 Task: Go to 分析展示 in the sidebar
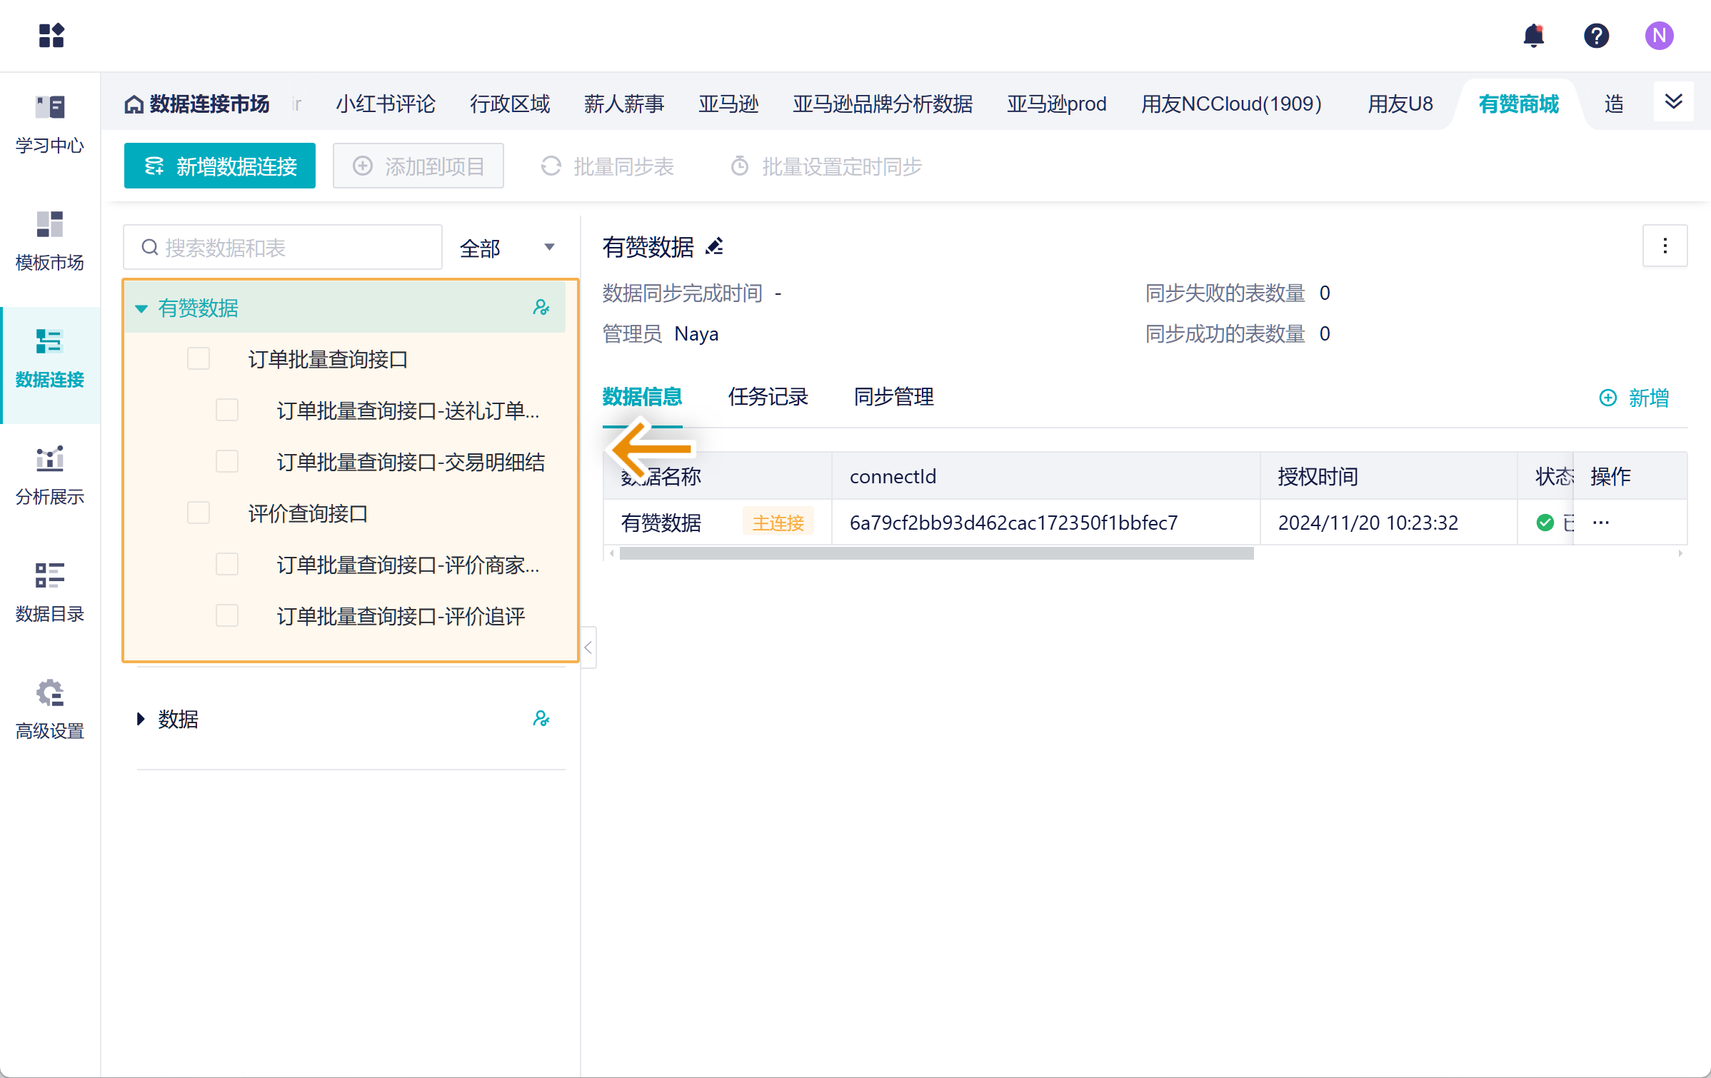[50, 475]
